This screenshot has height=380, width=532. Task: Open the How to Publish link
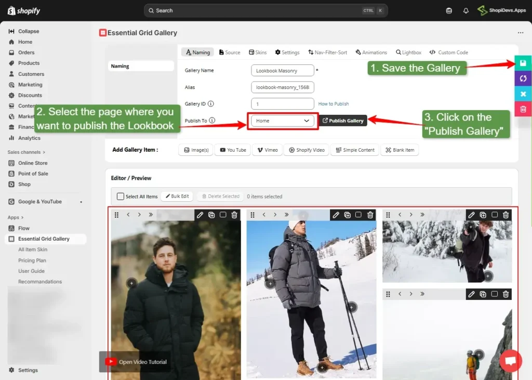pyautogui.click(x=334, y=103)
